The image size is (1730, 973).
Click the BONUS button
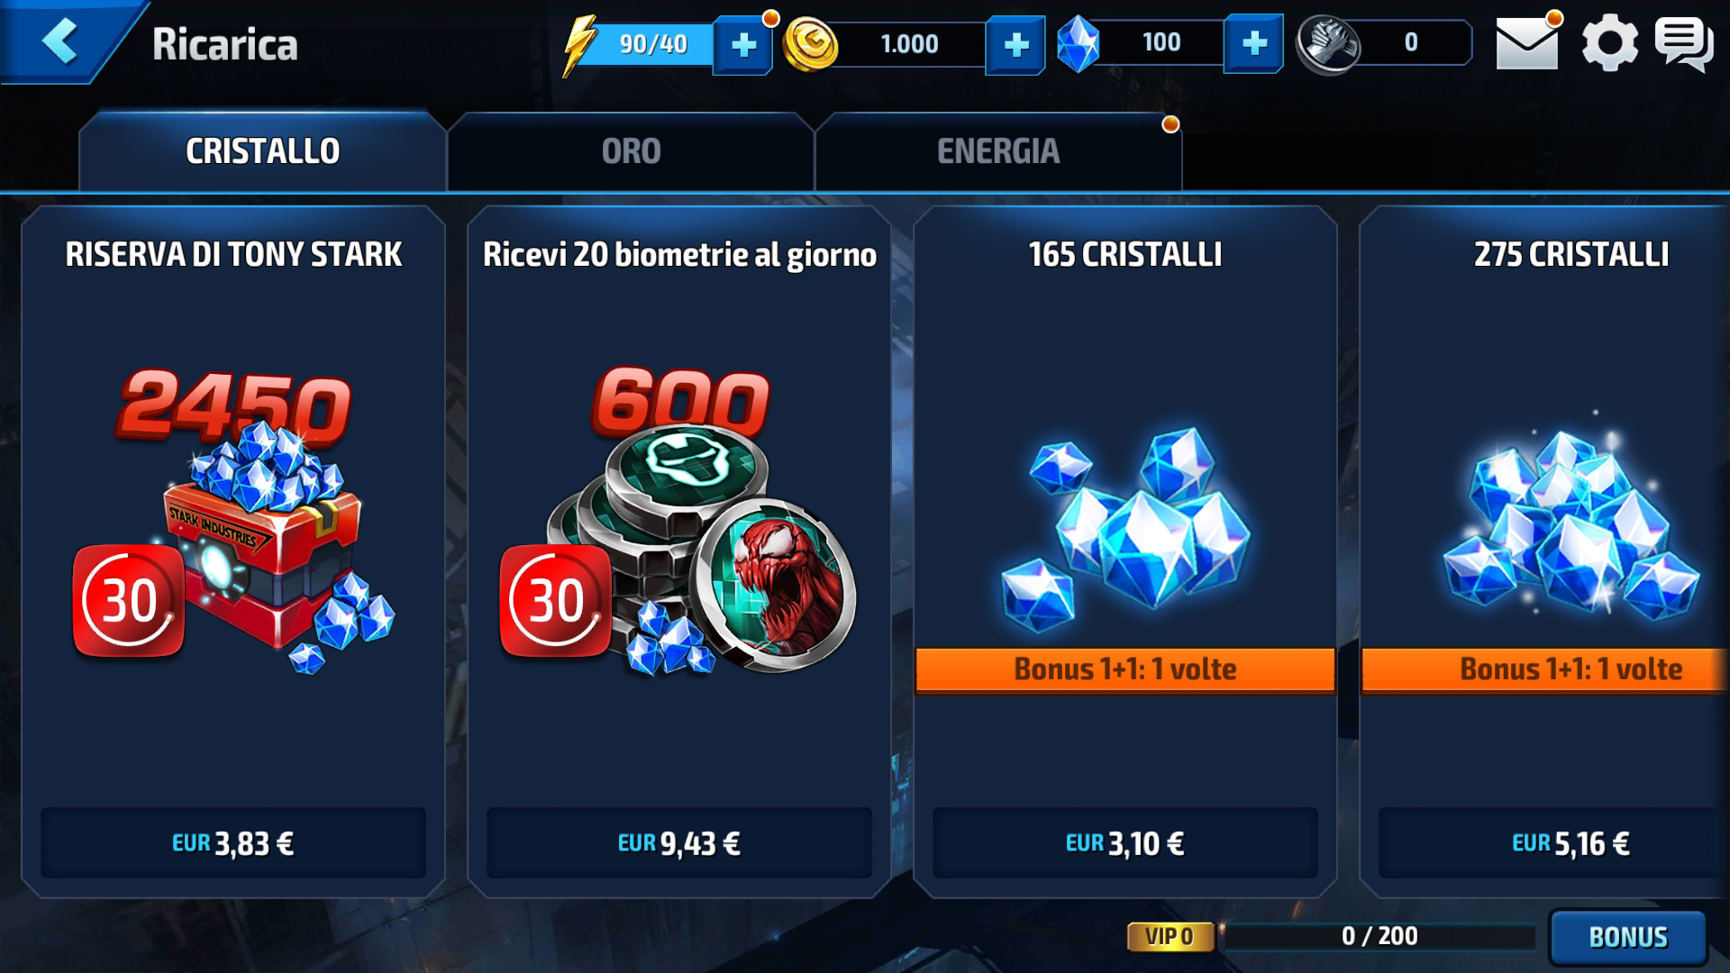coord(1627,937)
